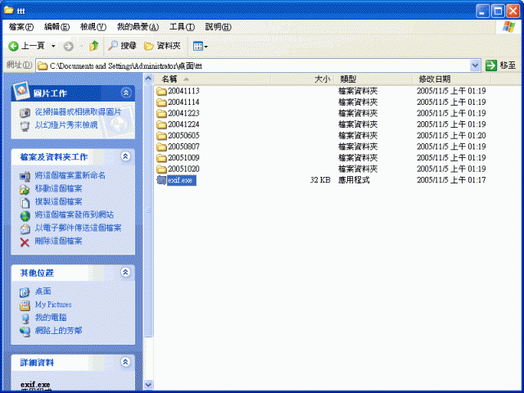The width and height of the screenshot is (524, 393).
Task: Click the ttt title bar folder icon
Action: [9, 11]
